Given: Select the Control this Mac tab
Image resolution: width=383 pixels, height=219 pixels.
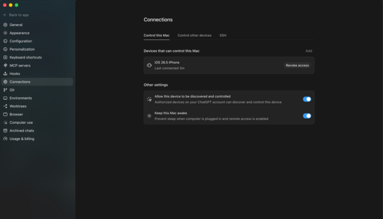Looking at the screenshot, I should (156, 35).
